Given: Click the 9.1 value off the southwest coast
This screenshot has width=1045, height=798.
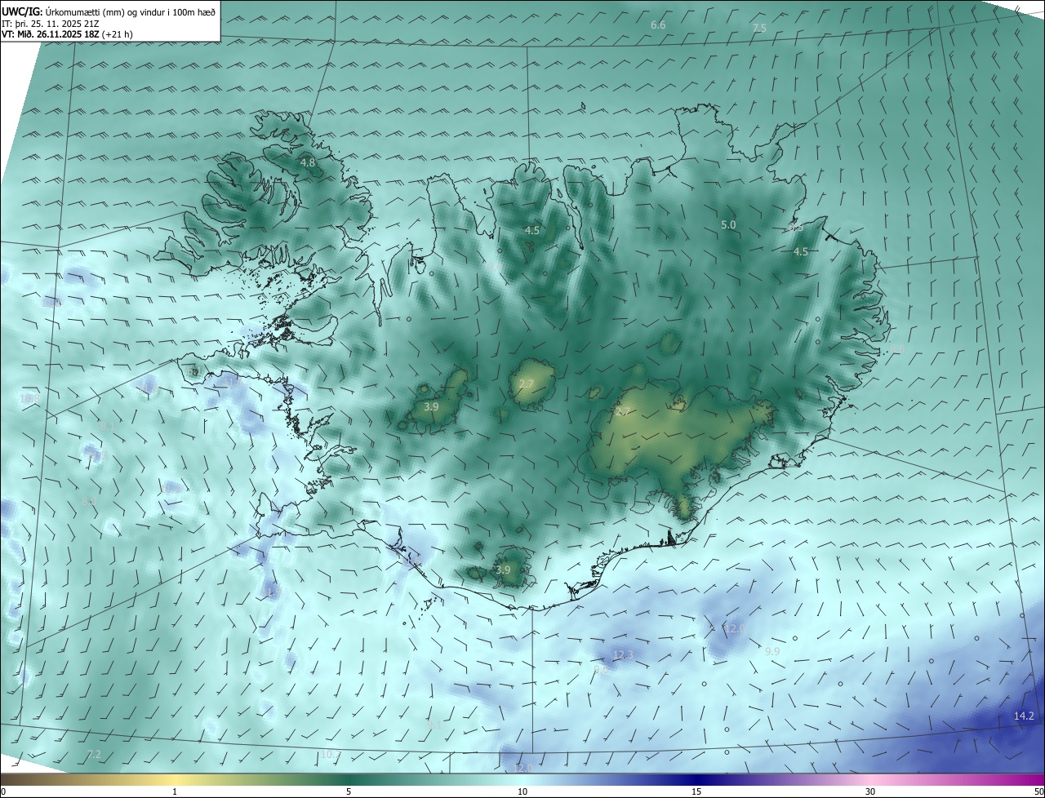Looking at the screenshot, I should [435, 725].
